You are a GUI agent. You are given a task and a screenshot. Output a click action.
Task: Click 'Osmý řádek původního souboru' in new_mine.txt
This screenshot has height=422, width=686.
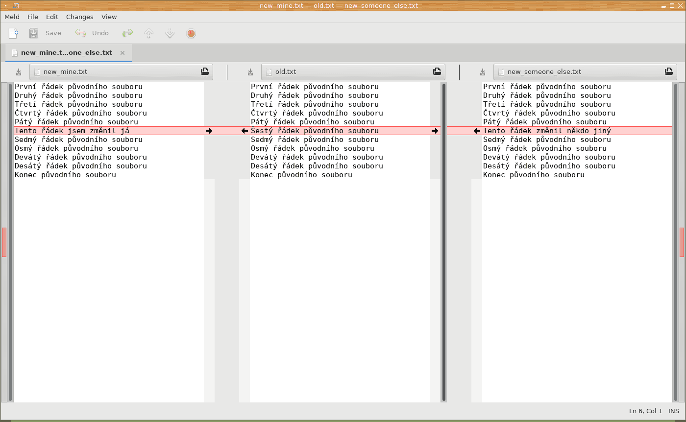point(76,148)
